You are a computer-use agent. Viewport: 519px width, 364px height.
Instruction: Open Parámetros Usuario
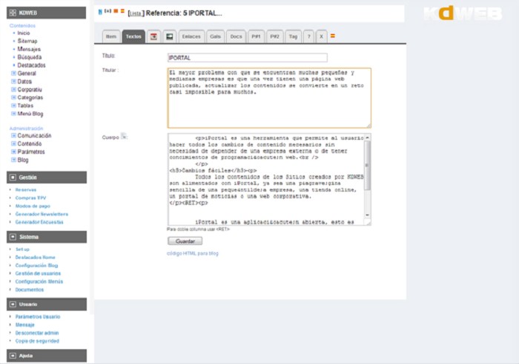(38, 317)
